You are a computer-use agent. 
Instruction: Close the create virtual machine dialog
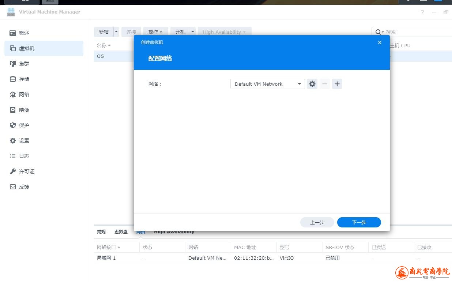click(x=380, y=42)
